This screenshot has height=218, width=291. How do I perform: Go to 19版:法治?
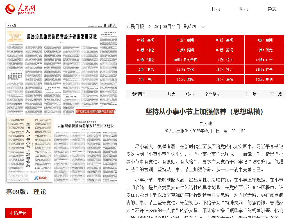(x=224, y=79)
